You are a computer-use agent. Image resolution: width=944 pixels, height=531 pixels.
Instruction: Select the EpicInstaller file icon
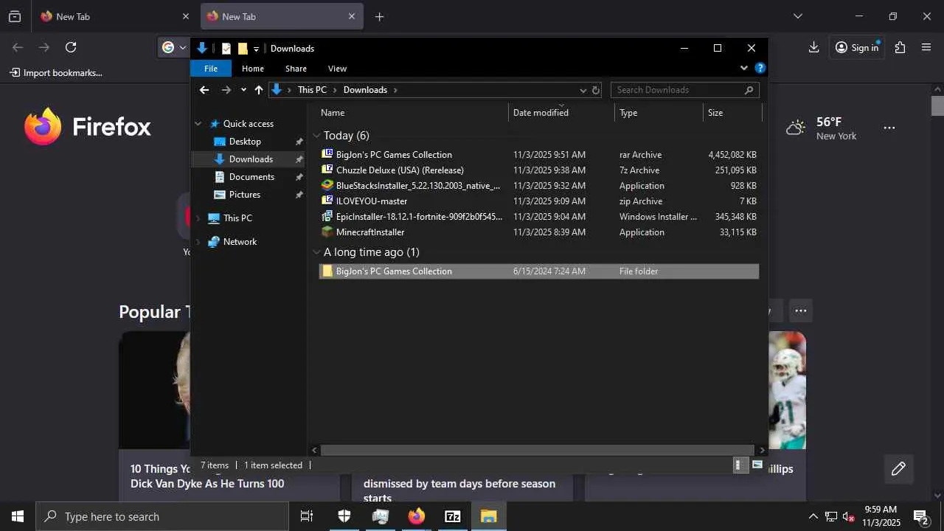tap(327, 217)
